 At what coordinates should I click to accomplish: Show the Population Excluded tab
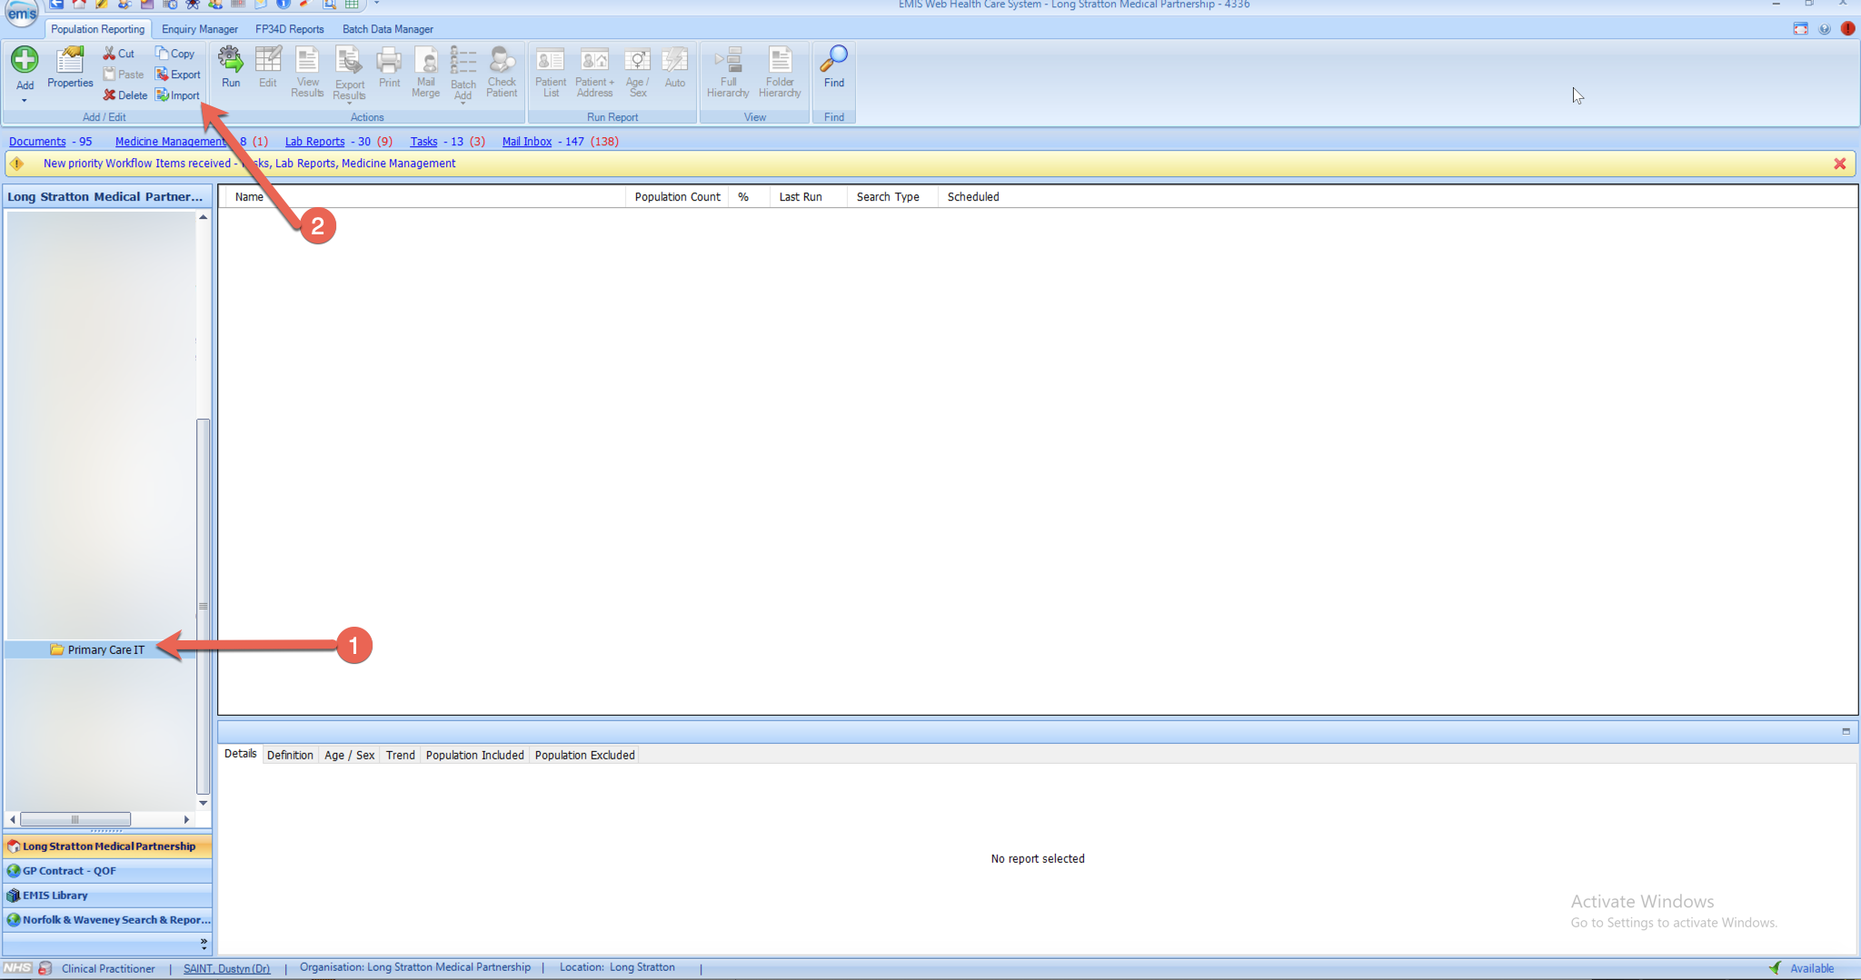click(x=584, y=755)
